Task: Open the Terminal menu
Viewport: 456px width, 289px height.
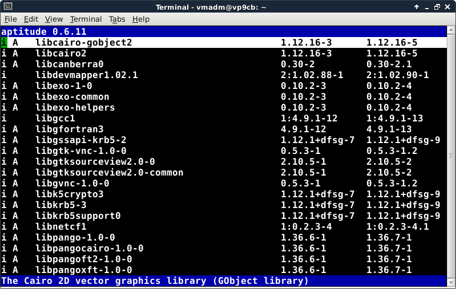Action: [x=86, y=19]
